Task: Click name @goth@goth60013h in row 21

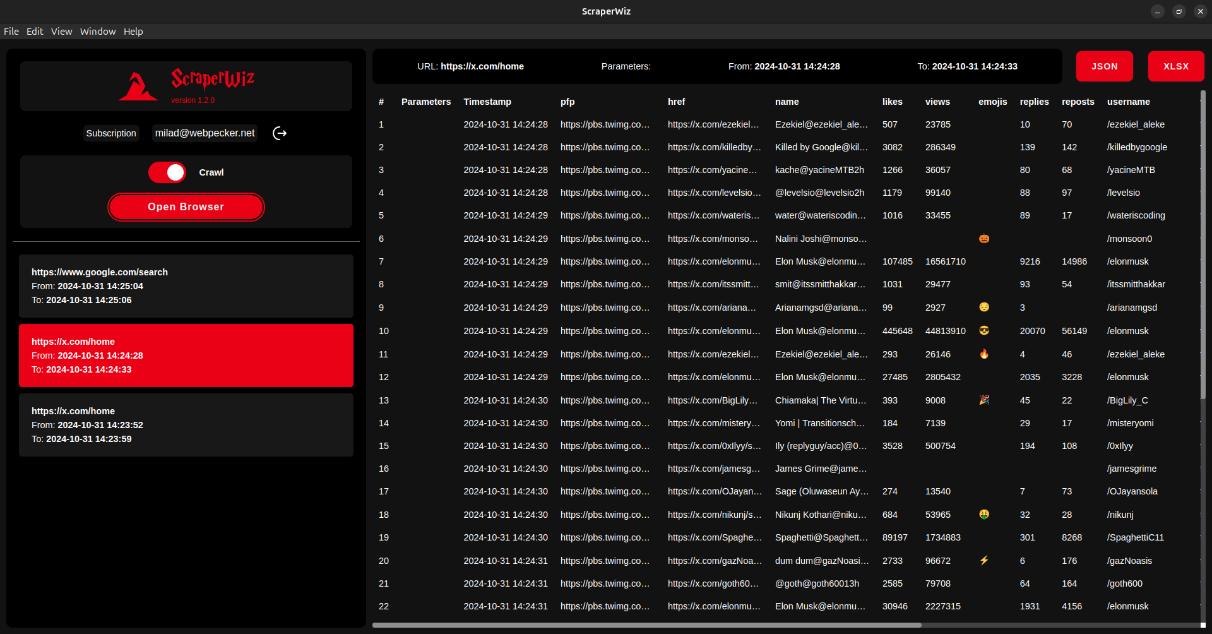Action: pyautogui.click(x=817, y=583)
